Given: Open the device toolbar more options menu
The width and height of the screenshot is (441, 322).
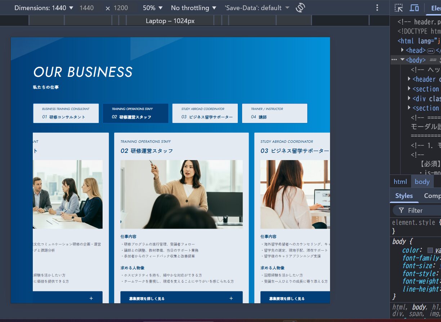Looking at the screenshot, I should pyautogui.click(x=377, y=8).
